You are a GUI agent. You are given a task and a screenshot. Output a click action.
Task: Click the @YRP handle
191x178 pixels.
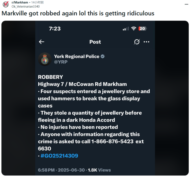pos(61,62)
